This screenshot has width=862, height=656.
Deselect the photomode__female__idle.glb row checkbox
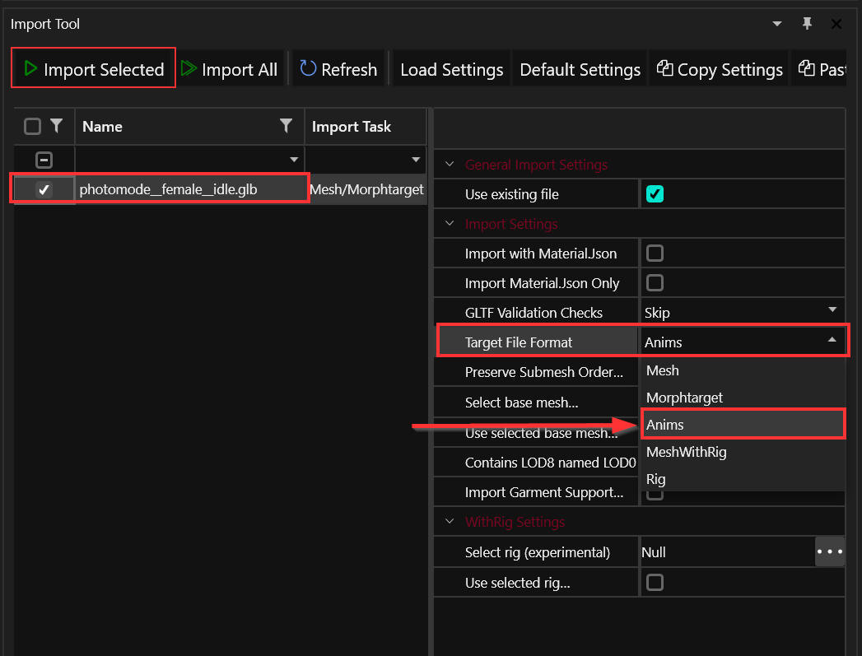click(x=44, y=190)
